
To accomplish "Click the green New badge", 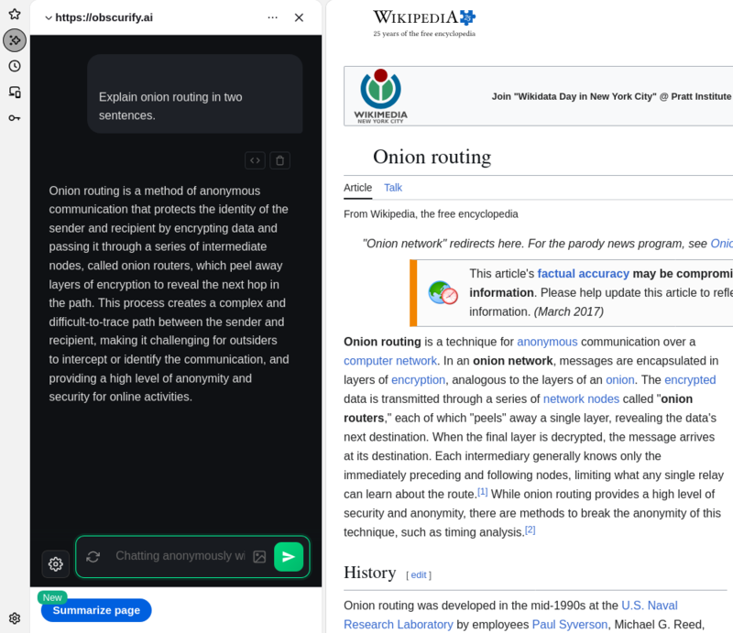I will [52, 597].
